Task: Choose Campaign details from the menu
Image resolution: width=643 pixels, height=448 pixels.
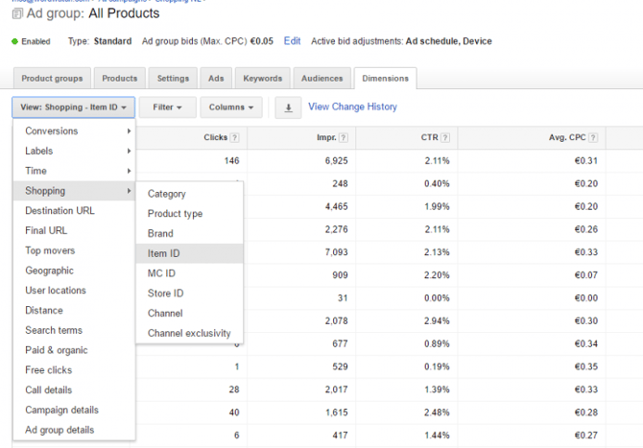Action: coord(74,410)
